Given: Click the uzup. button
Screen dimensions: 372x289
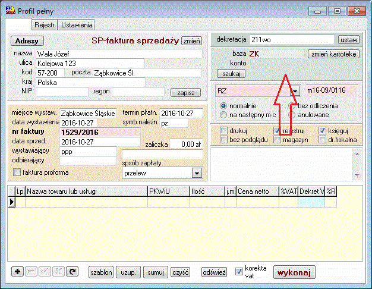Looking at the screenshot, I should pyautogui.click(x=128, y=272).
